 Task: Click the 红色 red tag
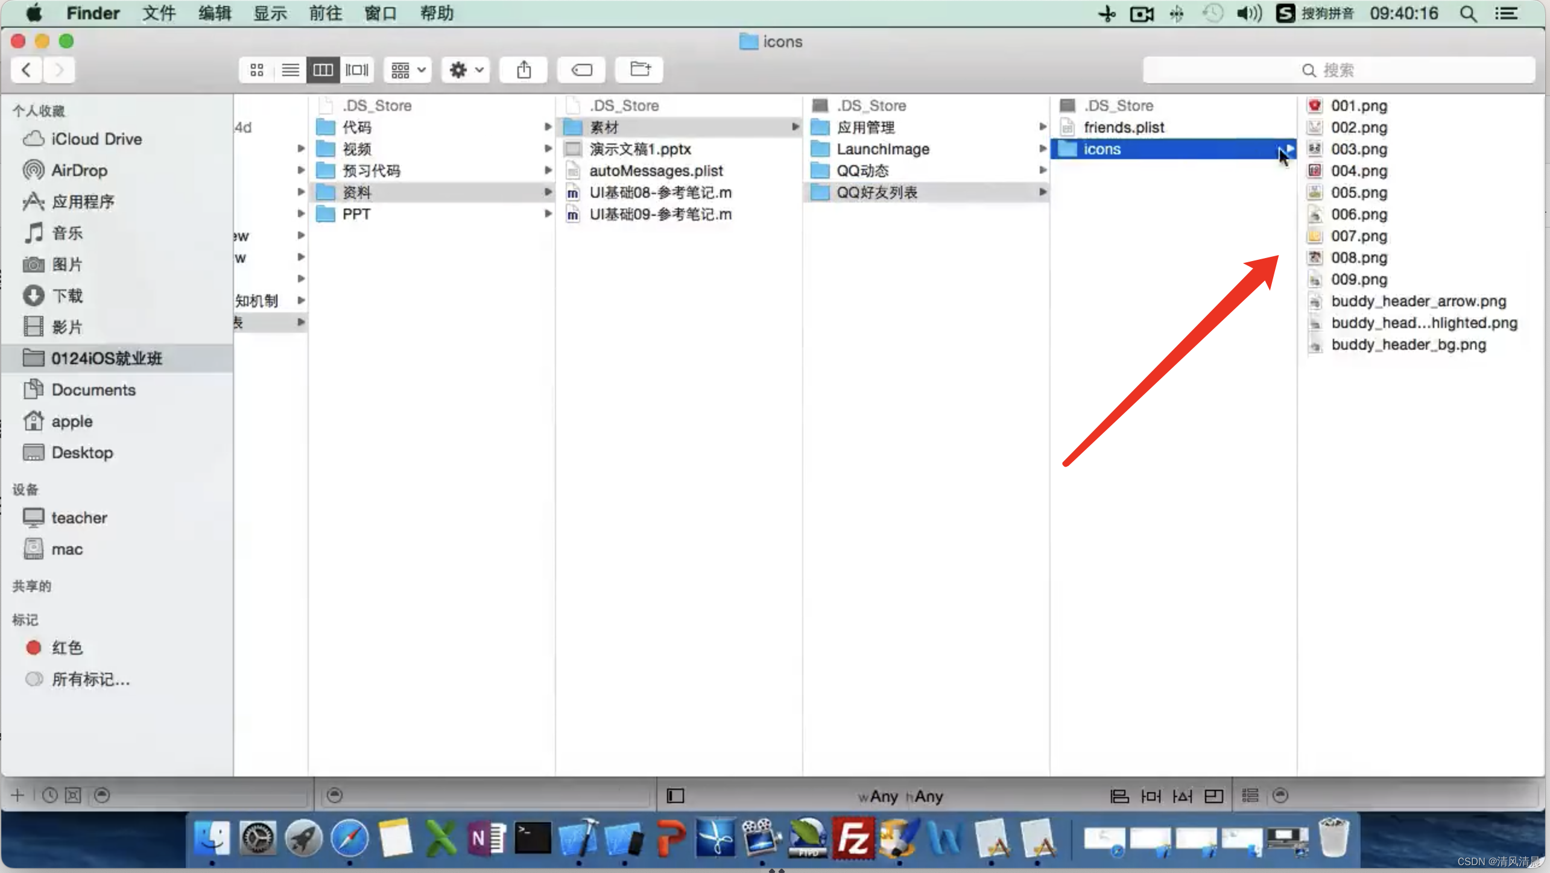pos(118,648)
